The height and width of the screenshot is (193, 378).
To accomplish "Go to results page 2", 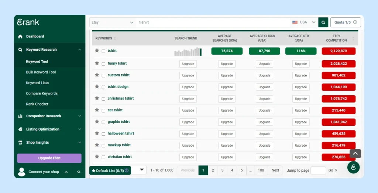I will [x=213, y=170].
